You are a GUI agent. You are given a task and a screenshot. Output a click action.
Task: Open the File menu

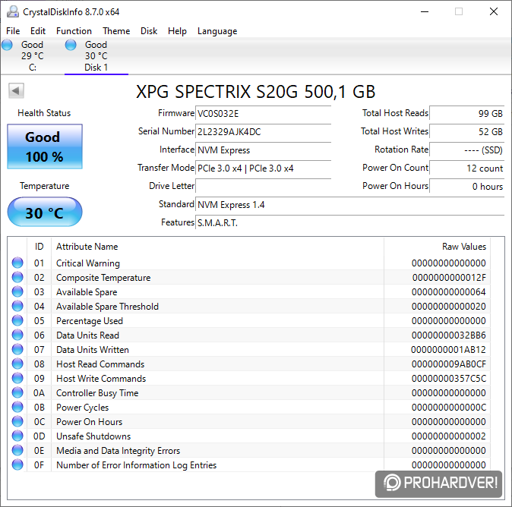13,31
